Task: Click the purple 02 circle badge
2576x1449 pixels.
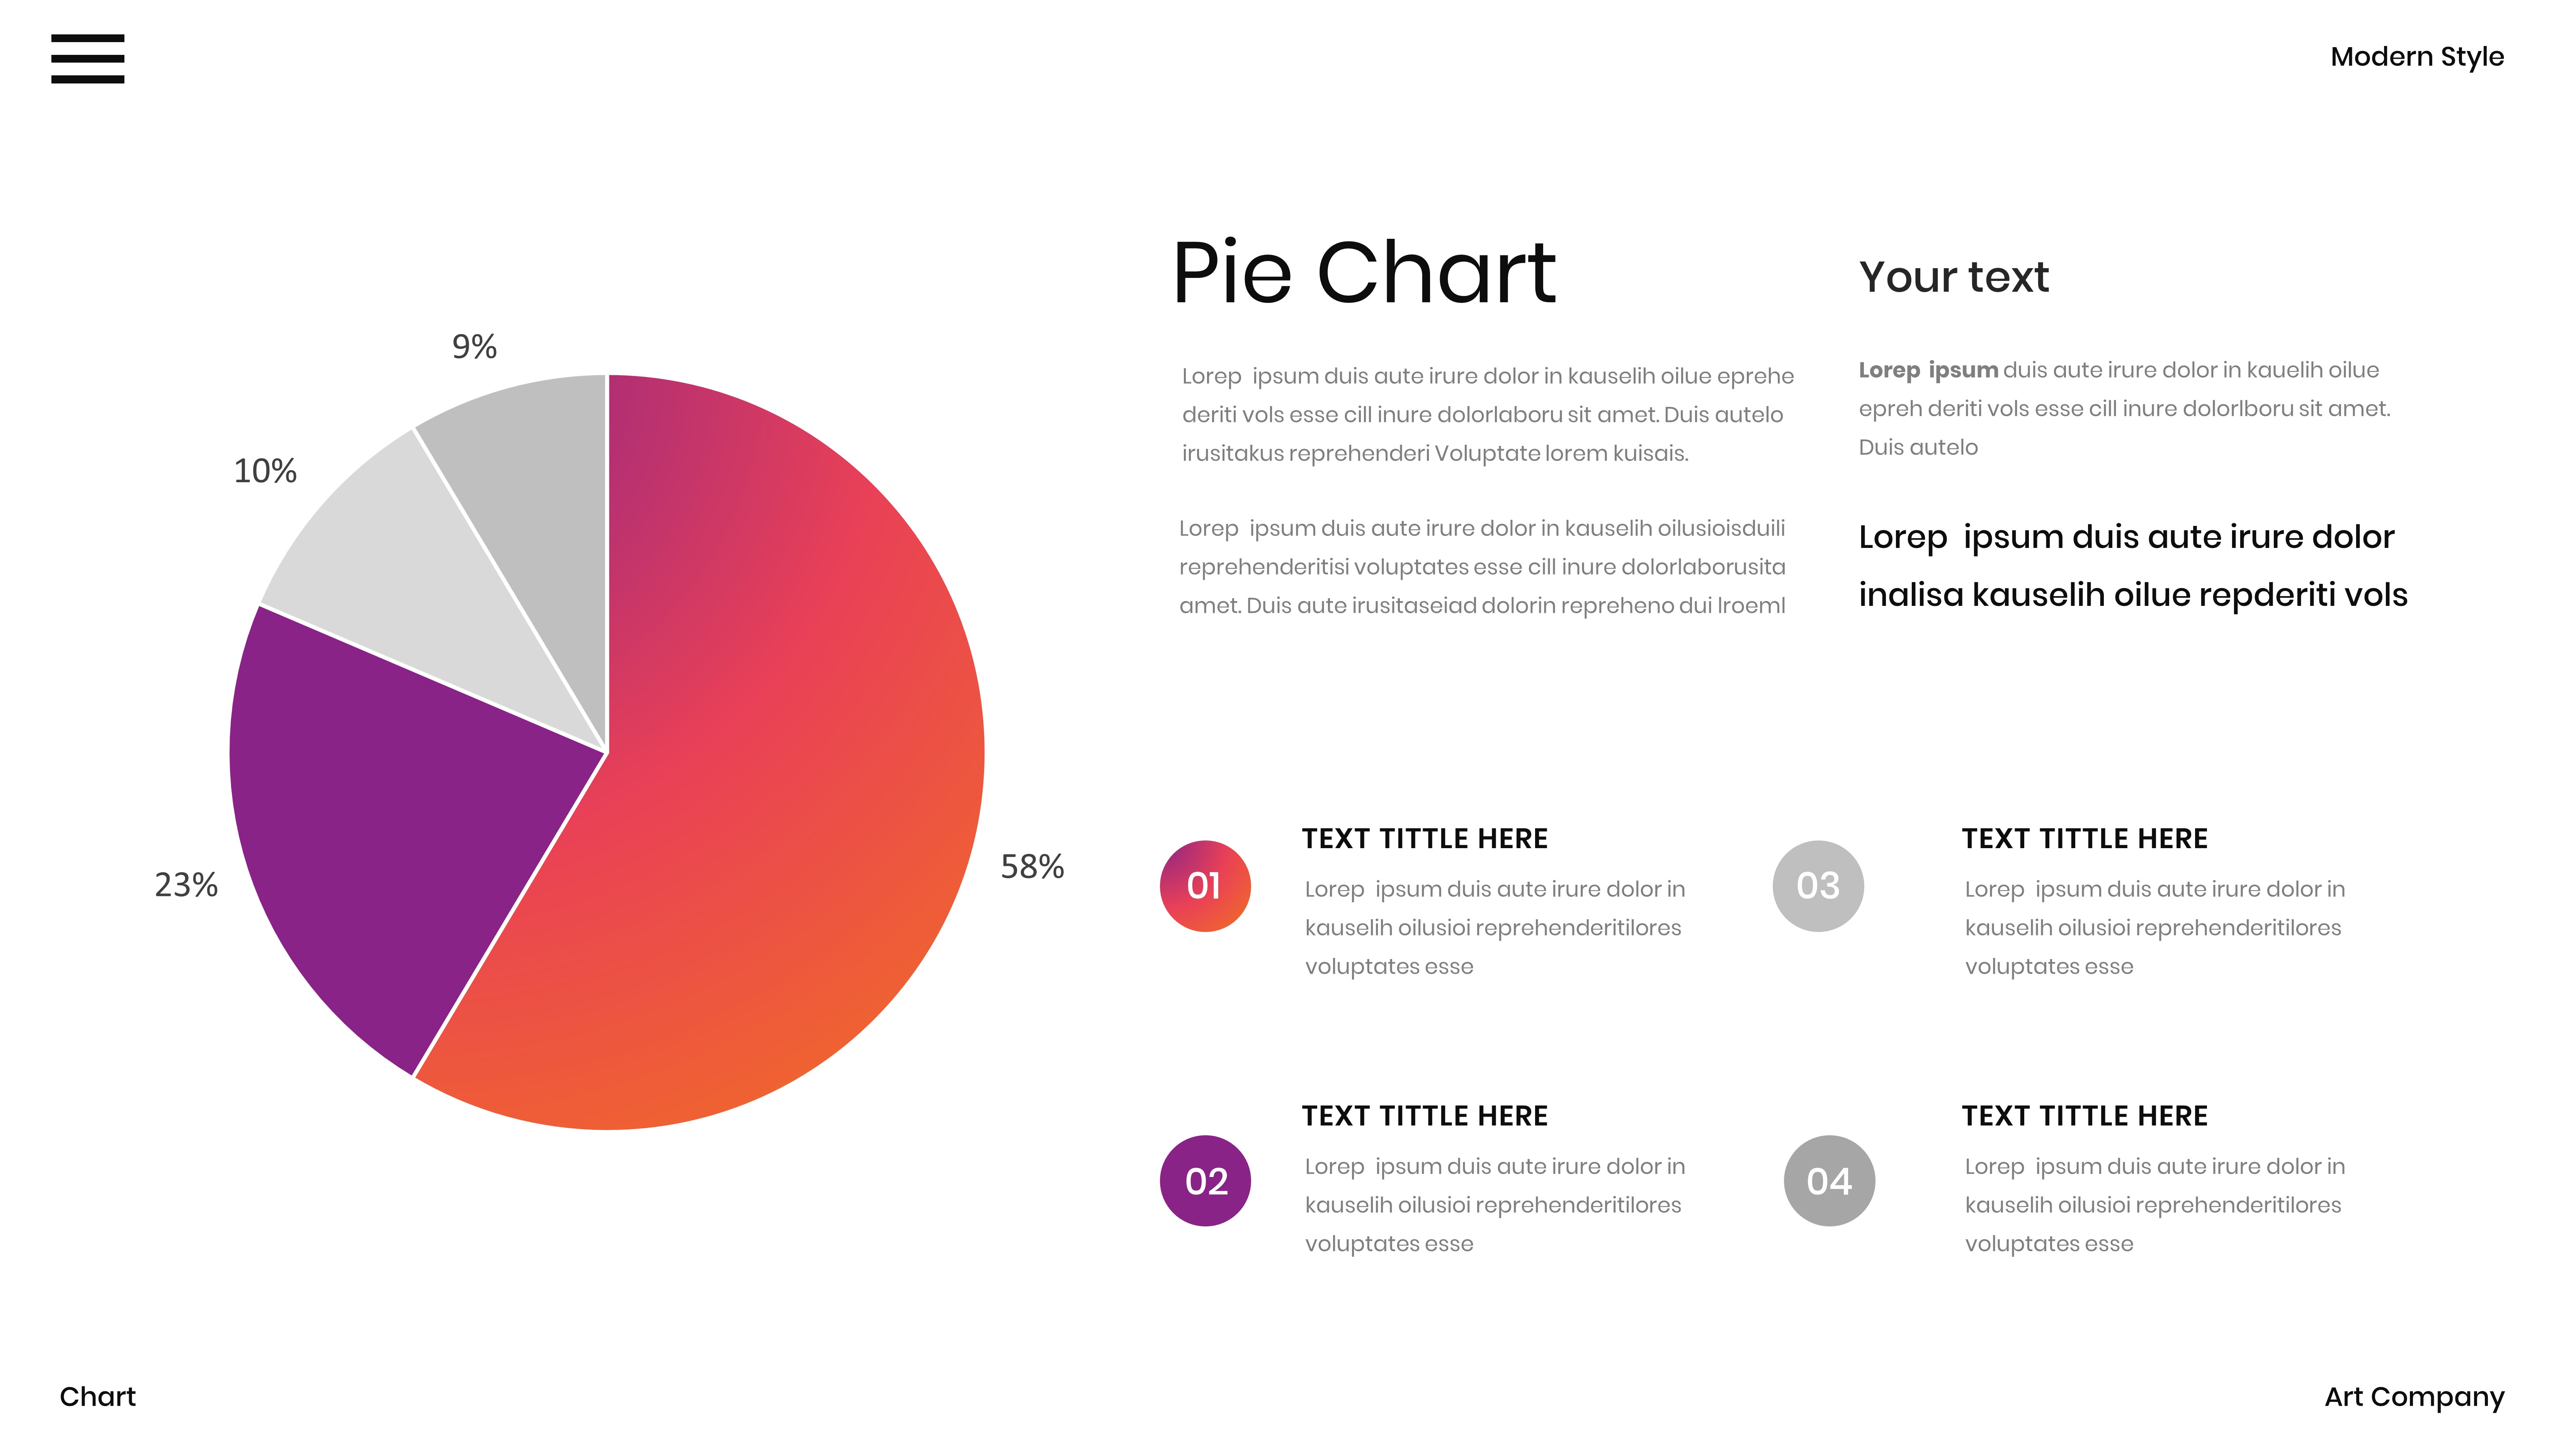Action: [x=1205, y=1181]
